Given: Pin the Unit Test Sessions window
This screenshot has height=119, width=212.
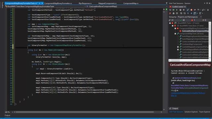Looking at the screenshot, I should 207,3.
